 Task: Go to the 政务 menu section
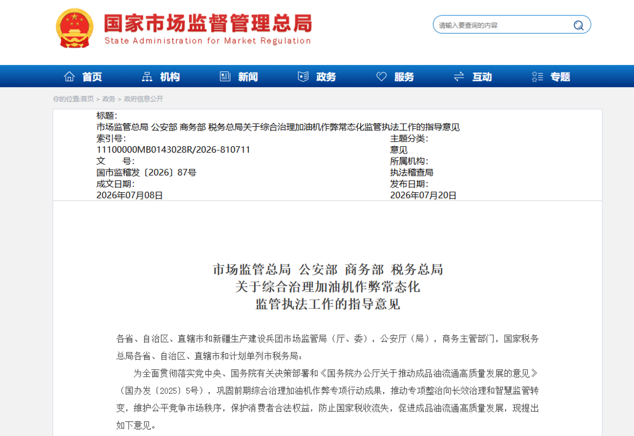click(326, 77)
